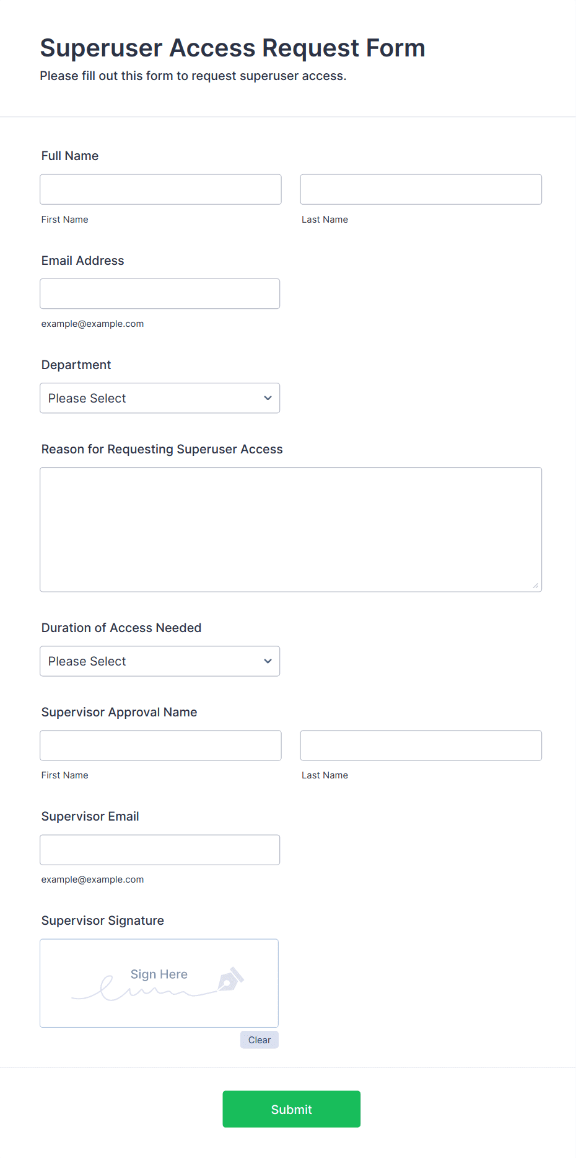Image resolution: width=576 pixels, height=1158 pixels.
Task: Click the Department dropdown chevron arrow
Action: [x=268, y=398]
